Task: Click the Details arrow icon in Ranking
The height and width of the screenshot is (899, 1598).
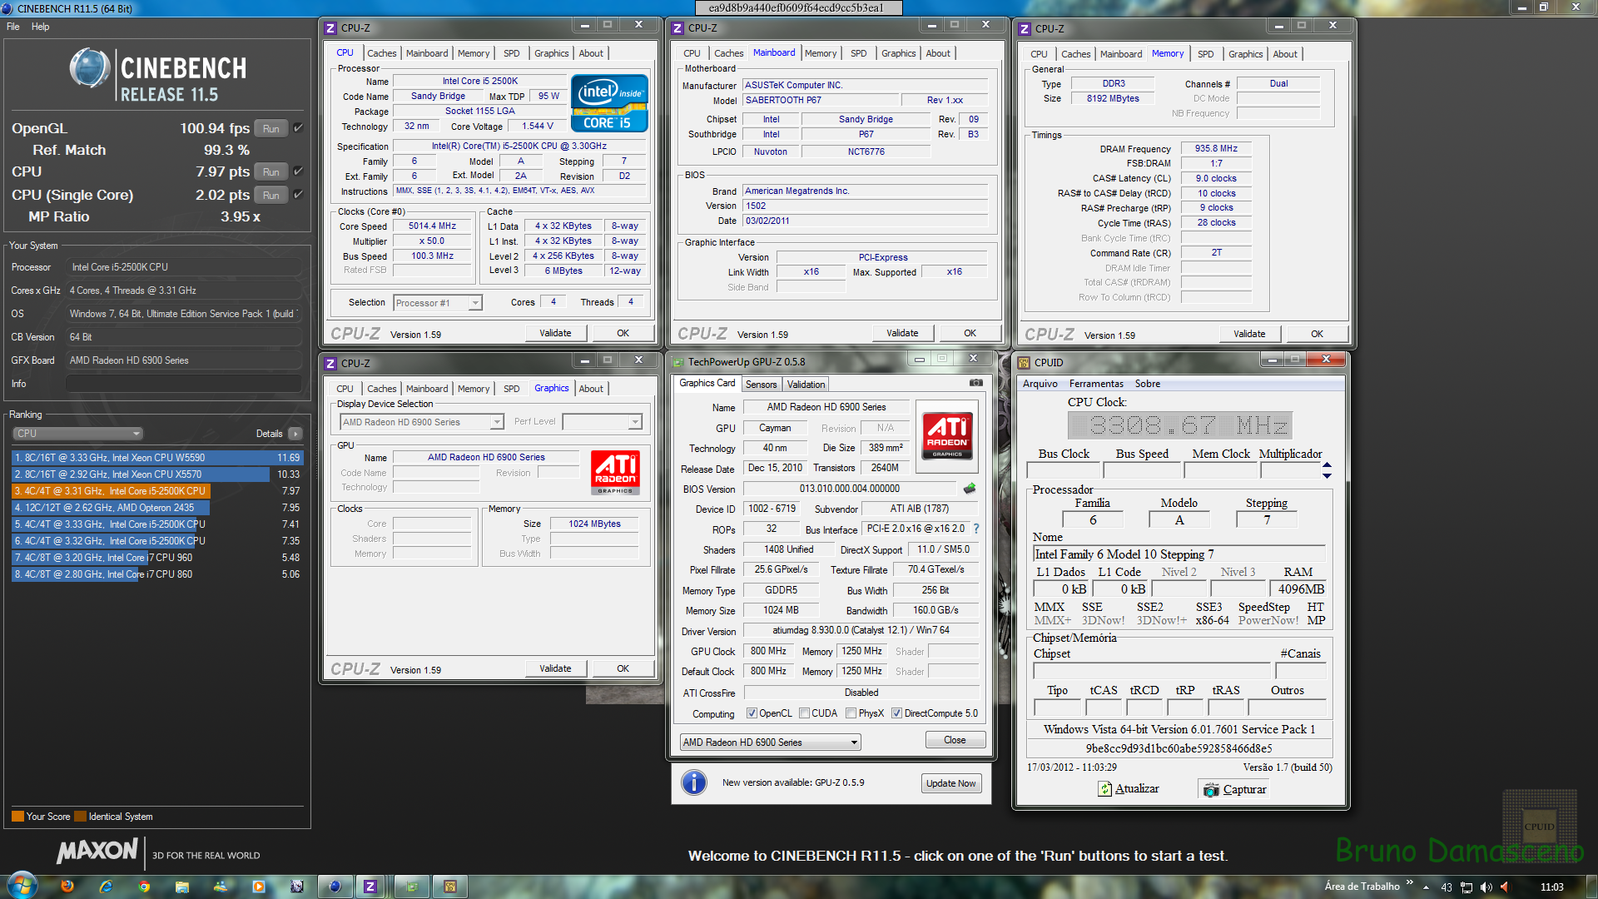Action: click(295, 434)
